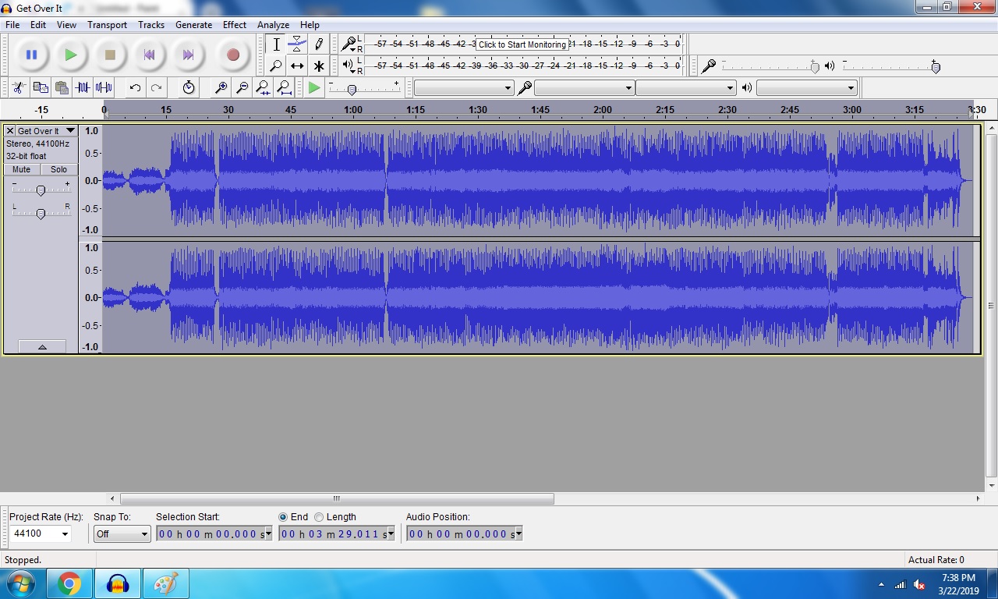This screenshot has width=998, height=599.
Task: Select the Length radio button
Action: click(x=319, y=517)
